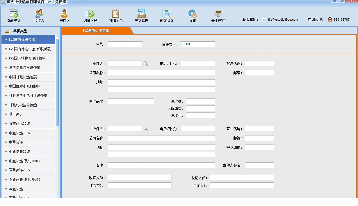Viewport: 358px width, 206px height.
Task: Click the scroll-up arrow of the type list
Action: (57, 37)
